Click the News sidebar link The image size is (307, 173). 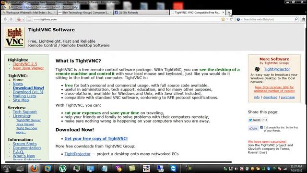tap(18, 84)
